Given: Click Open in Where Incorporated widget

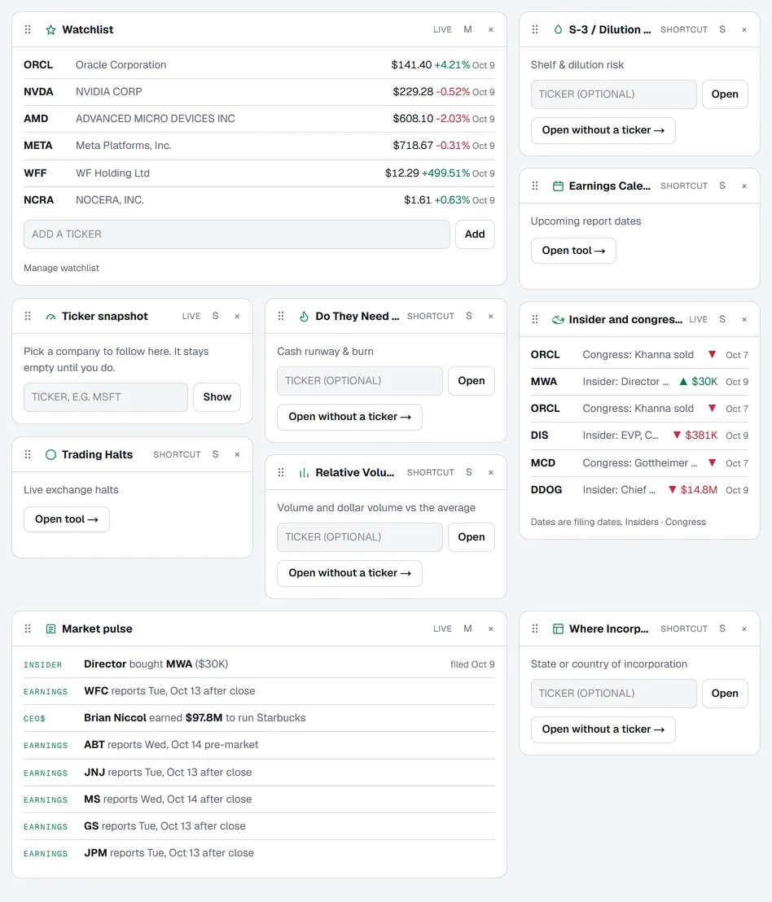Looking at the screenshot, I should pyautogui.click(x=724, y=693).
